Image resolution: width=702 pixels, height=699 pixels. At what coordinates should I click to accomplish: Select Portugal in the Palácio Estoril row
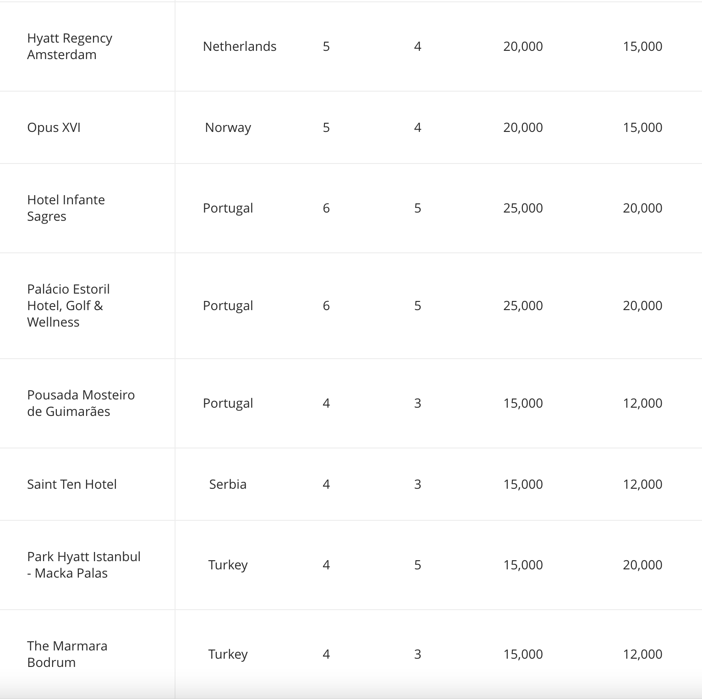coord(228,306)
